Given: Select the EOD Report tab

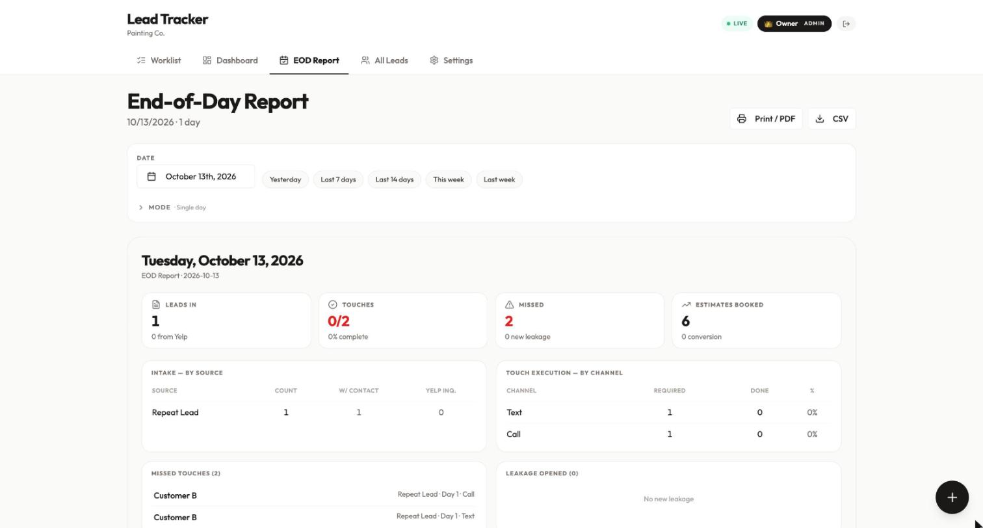Looking at the screenshot, I should (x=309, y=60).
